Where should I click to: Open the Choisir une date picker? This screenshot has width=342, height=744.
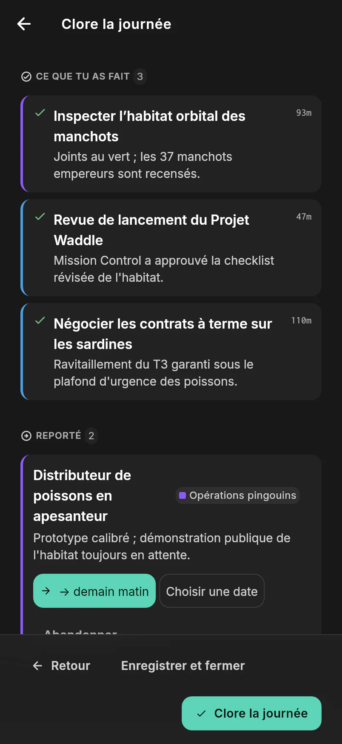(212, 591)
